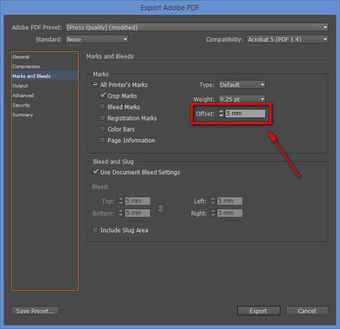340x329 pixels.
Task: Select the Advanced section
Action: click(45, 96)
